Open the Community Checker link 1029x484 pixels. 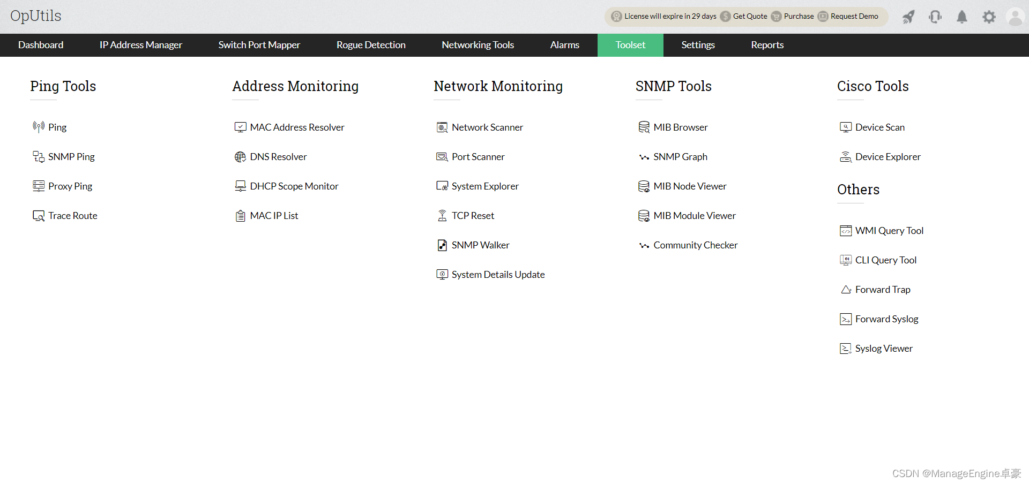tap(696, 245)
